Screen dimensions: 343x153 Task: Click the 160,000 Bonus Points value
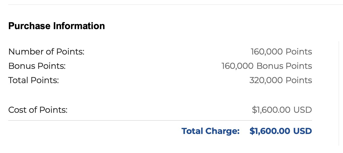tap(267, 66)
